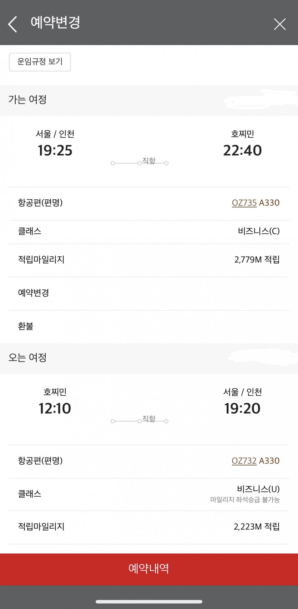Tap the 12:10 Ho Chi Minh departure time
This screenshot has width=298, height=609.
point(55,408)
